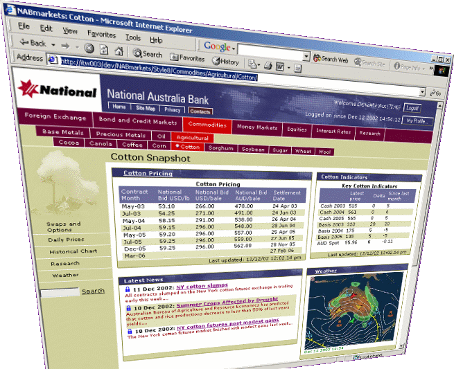This screenshot has width=454, height=369.
Task: Open the View menu
Action: point(70,30)
